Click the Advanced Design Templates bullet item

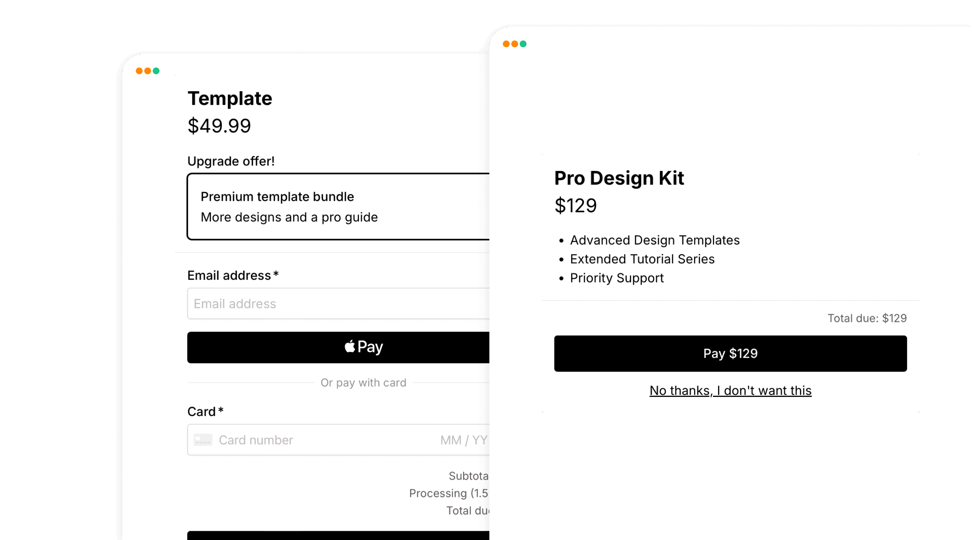coord(655,240)
